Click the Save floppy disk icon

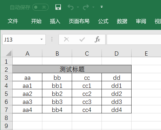point(58,7)
